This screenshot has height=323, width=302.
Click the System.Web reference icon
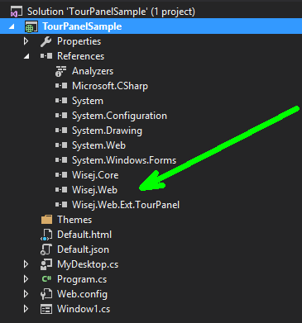[x=61, y=145]
